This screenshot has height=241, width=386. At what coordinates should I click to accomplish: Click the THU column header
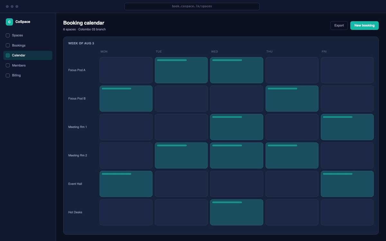270,52
